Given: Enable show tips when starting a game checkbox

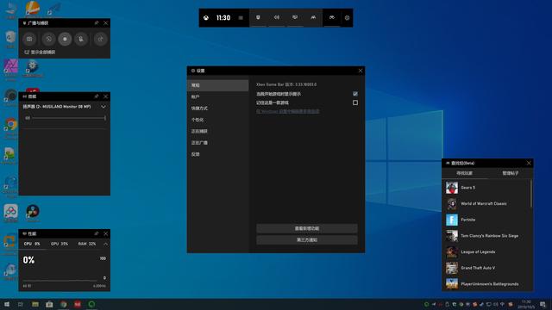Looking at the screenshot, I should pyautogui.click(x=355, y=94).
